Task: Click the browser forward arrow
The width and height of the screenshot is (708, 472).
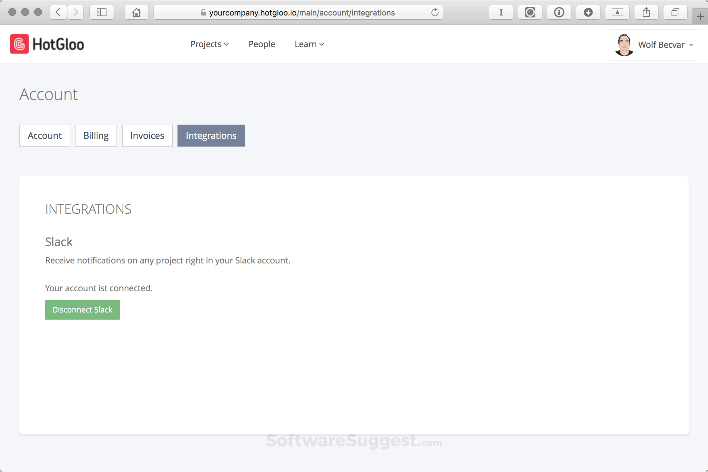Action: tap(76, 12)
